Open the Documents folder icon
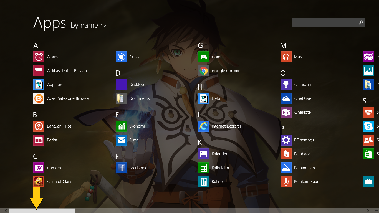 (x=121, y=98)
